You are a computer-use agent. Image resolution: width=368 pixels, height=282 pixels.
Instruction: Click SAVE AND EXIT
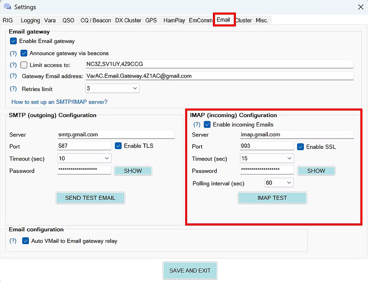(190, 270)
